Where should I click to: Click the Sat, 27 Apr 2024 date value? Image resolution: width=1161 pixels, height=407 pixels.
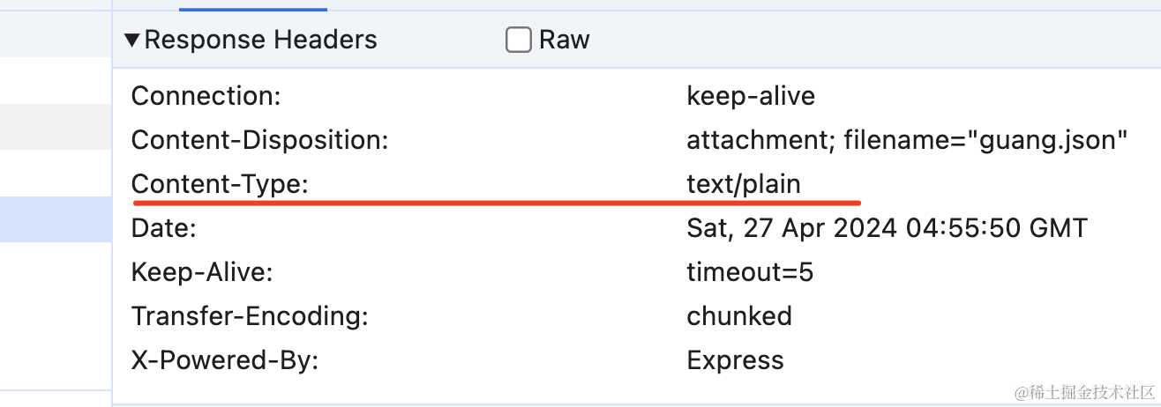coord(887,228)
